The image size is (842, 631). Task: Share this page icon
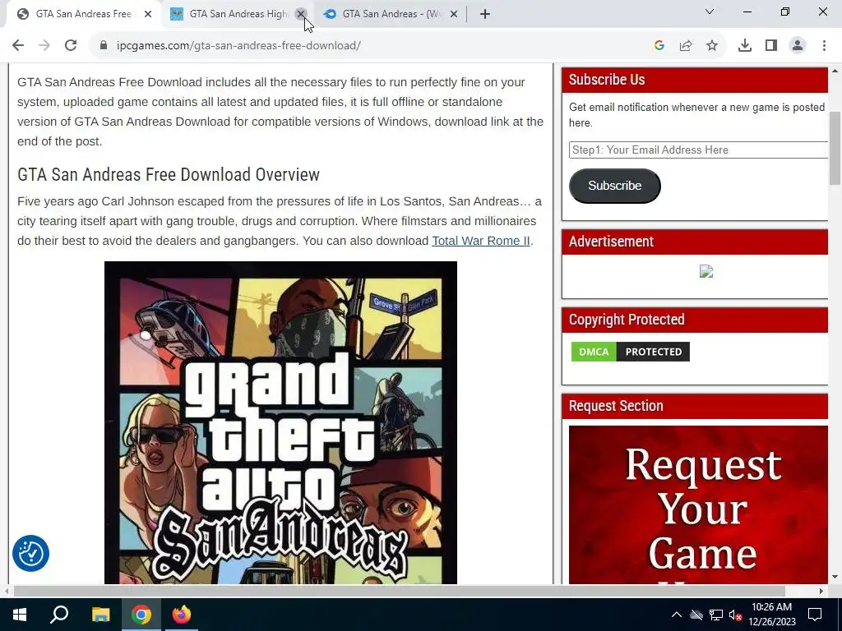point(685,46)
